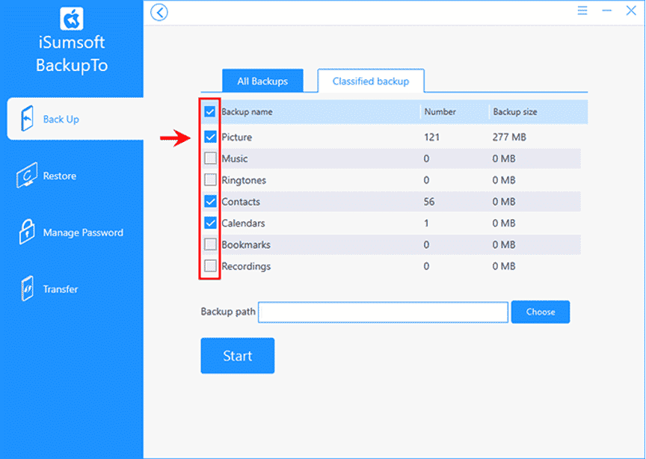This screenshot has width=646, height=459.
Task: Click the 1 count in Calendars row
Action: click(426, 223)
